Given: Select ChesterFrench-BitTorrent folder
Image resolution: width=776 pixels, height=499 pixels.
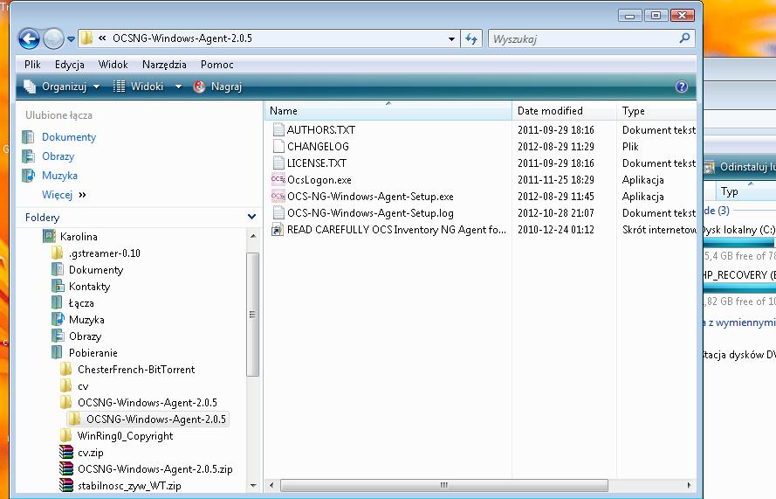Looking at the screenshot, I should tap(136, 369).
